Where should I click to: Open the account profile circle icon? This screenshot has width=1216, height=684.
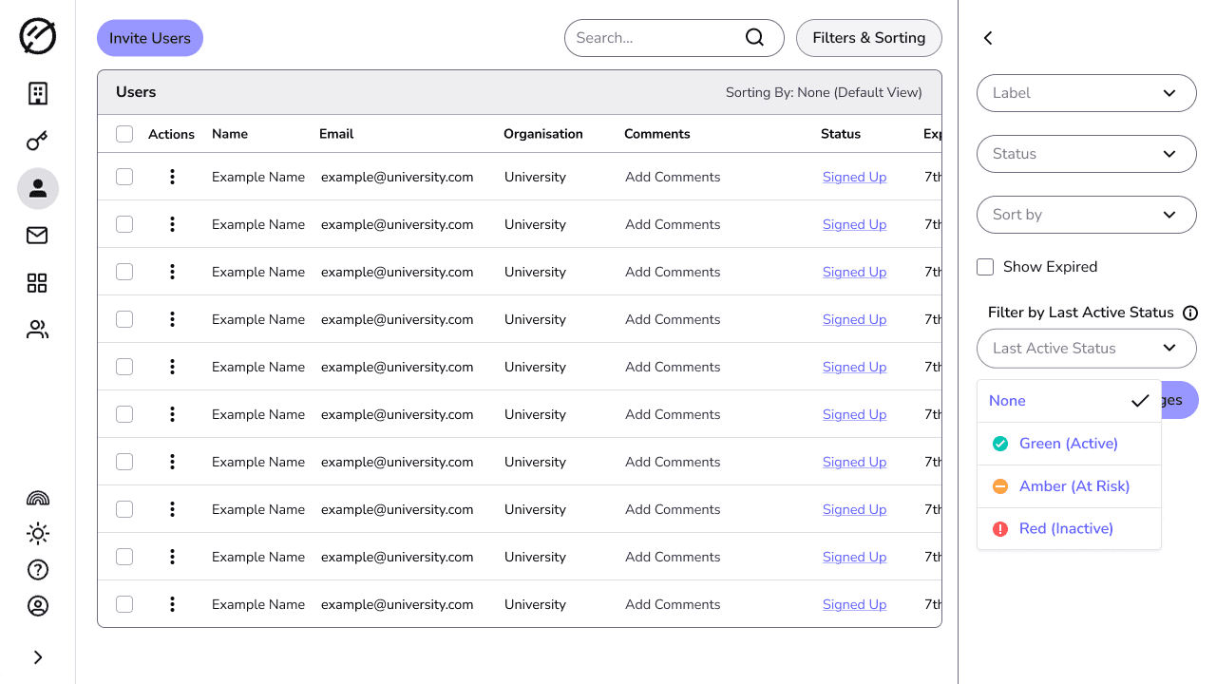coord(38,606)
